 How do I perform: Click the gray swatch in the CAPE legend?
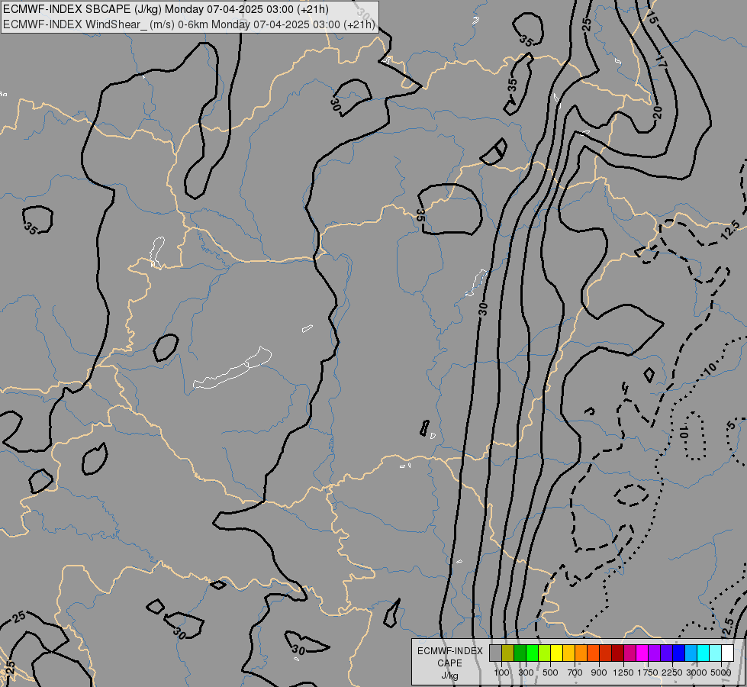pyautogui.click(x=495, y=653)
